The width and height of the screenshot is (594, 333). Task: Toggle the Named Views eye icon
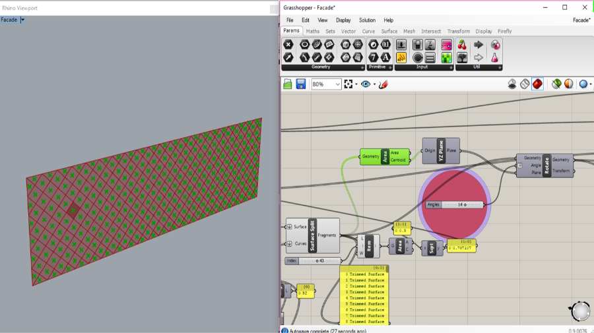tap(366, 84)
